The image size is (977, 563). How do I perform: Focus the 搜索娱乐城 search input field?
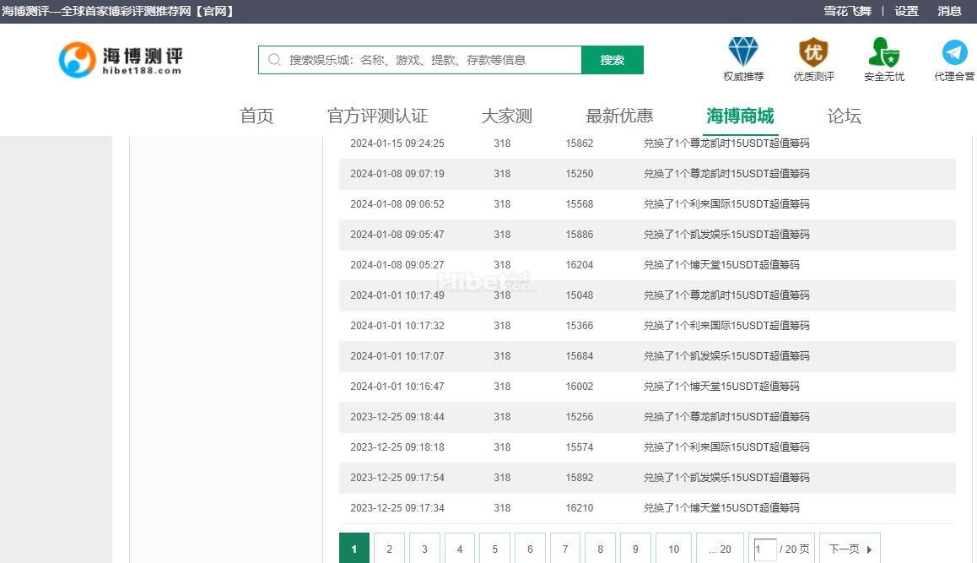(x=430, y=60)
